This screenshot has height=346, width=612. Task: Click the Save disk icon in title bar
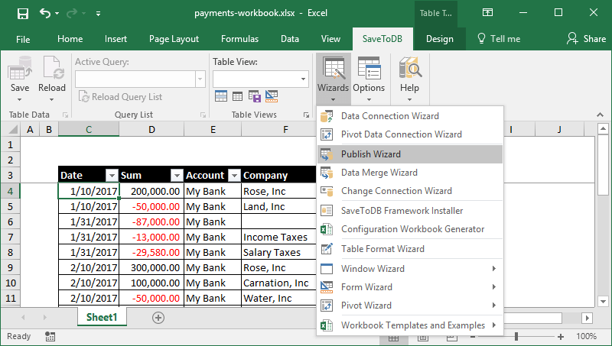click(x=23, y=14)
